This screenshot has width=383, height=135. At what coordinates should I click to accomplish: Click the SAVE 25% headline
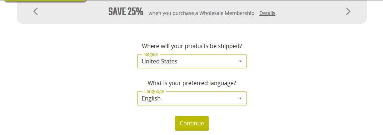click(126, 11)
